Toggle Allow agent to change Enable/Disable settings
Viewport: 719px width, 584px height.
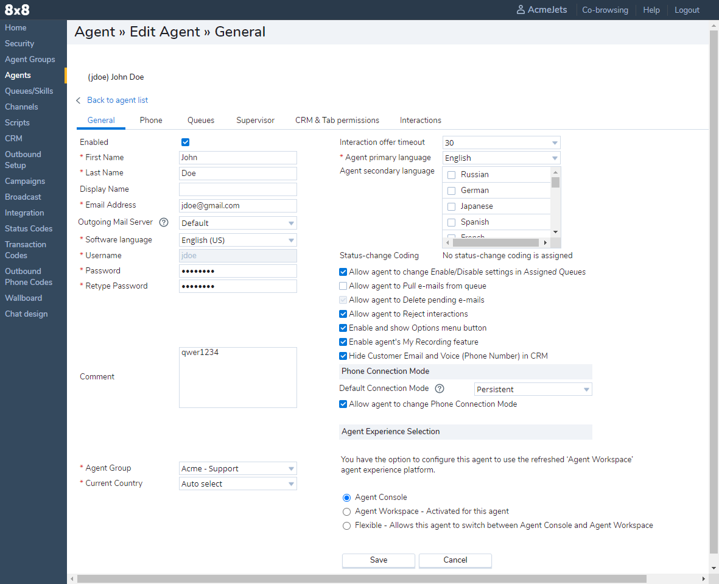click(x=343, y=272)
